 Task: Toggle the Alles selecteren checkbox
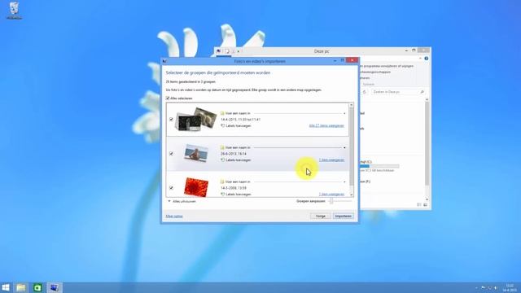(168, 98)
